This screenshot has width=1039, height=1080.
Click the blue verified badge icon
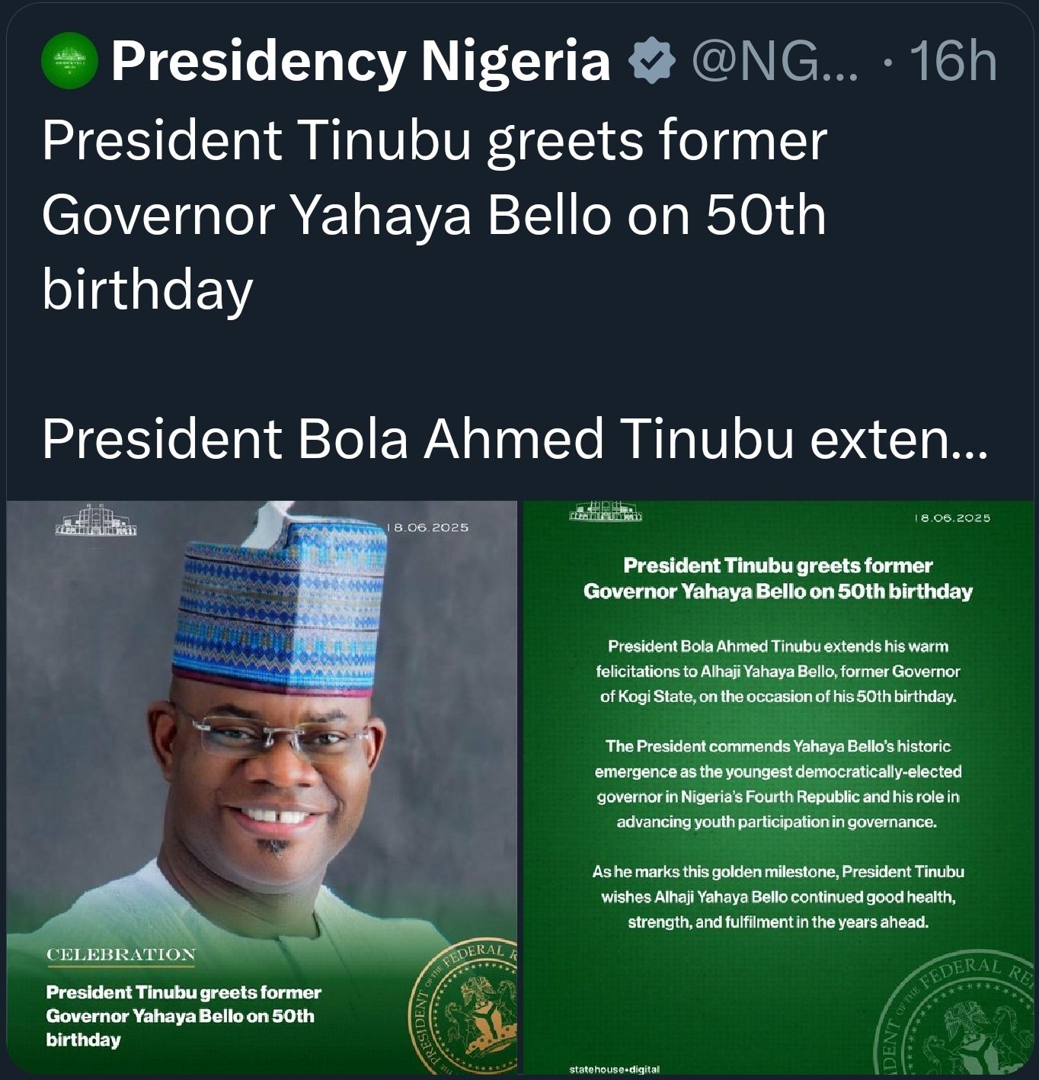pos(651,62)
